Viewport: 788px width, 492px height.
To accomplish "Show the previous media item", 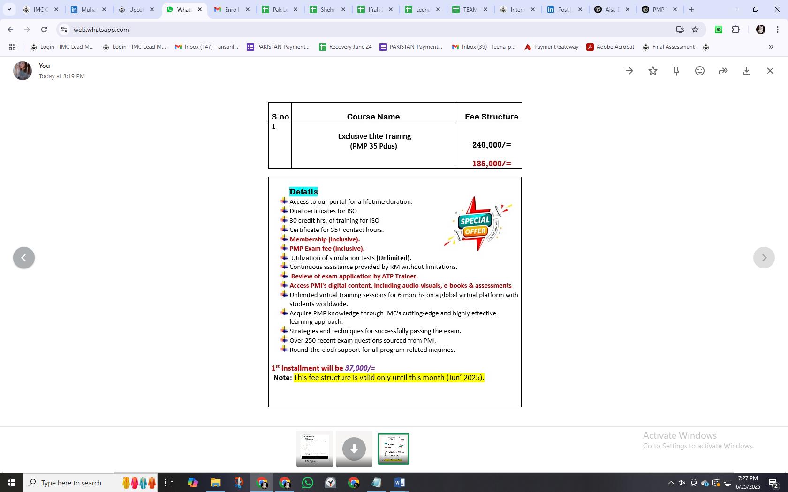I will [24, 258].
